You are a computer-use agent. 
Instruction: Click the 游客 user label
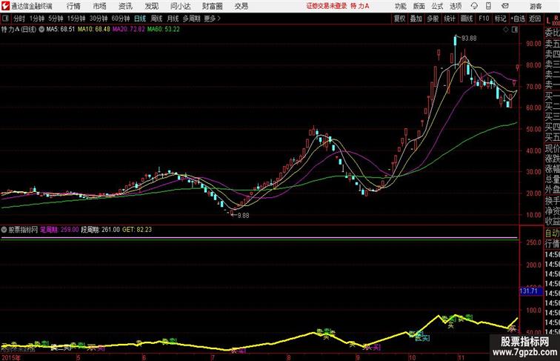pyautogui.click(x=536, y=6)
